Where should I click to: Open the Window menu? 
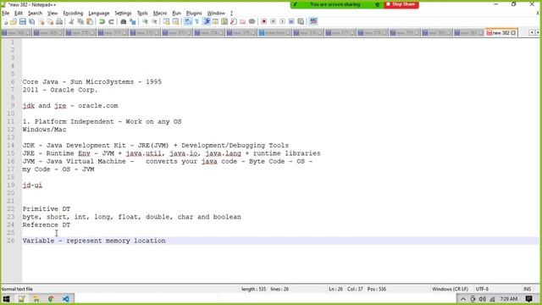pos(216,14)
